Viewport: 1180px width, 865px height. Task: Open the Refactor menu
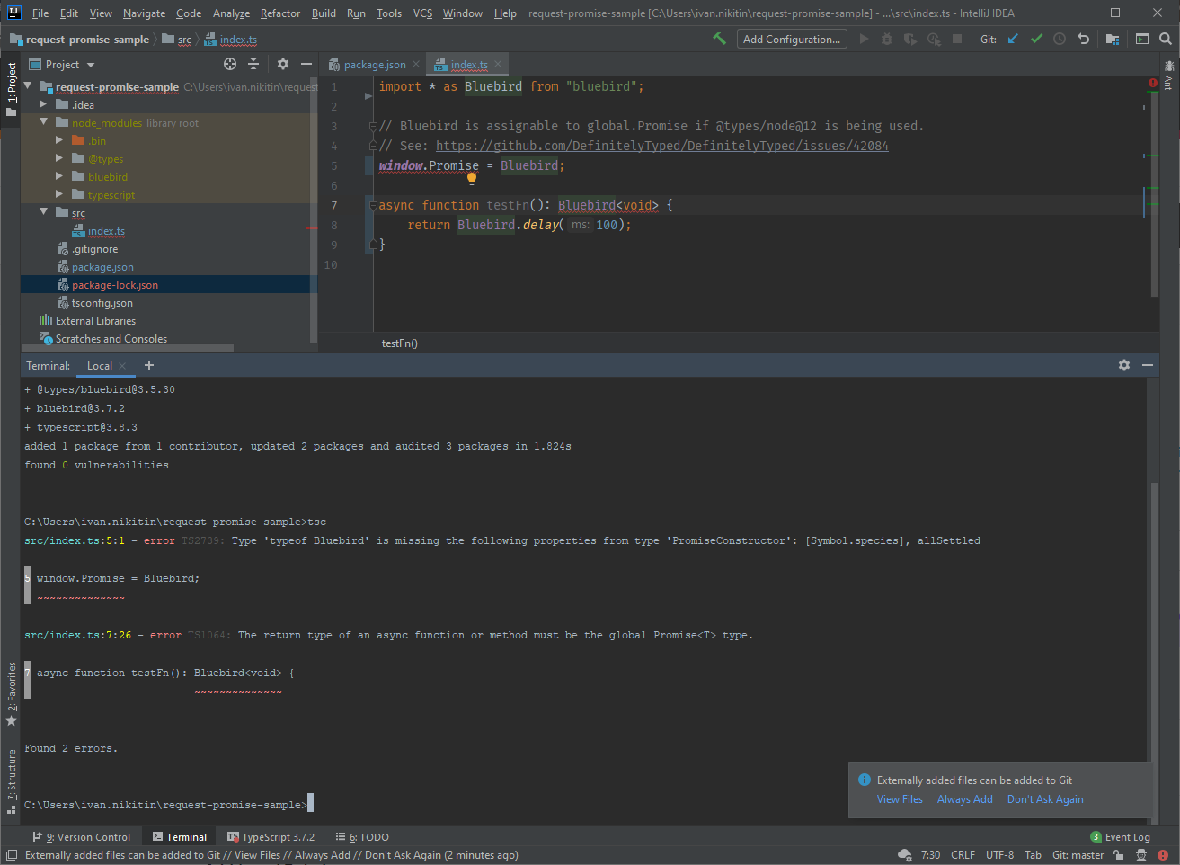[280, 13]
